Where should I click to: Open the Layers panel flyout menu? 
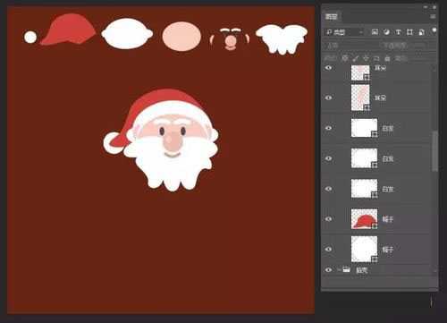point(433,16)
